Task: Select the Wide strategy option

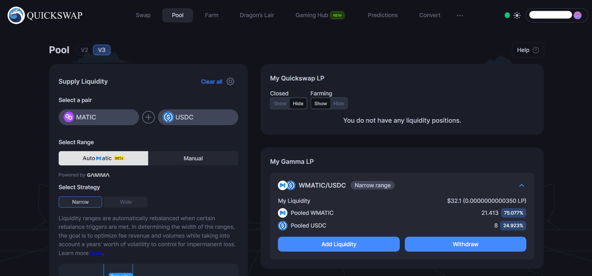Action: 126,202
